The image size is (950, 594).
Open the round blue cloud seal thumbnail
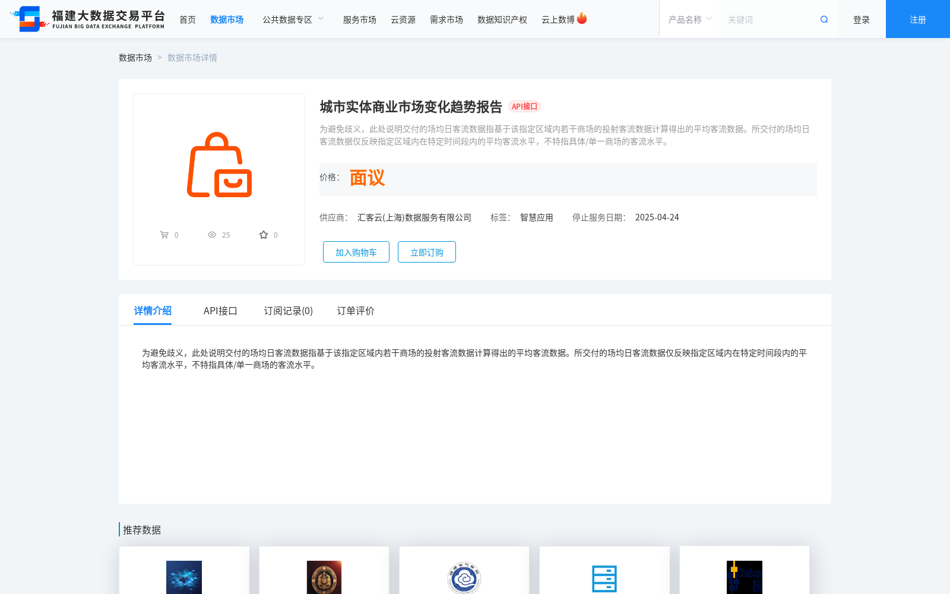point(464,577)
